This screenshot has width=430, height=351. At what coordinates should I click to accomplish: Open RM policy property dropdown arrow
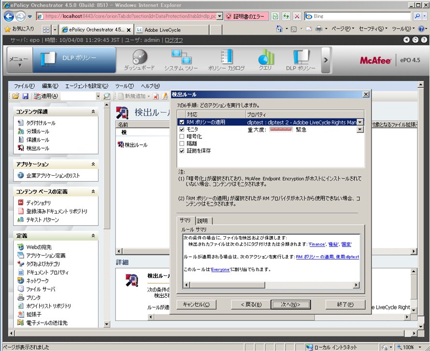[360, 122]
